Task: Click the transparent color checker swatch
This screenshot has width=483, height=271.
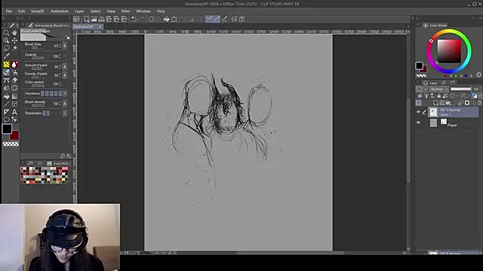Action: coord(11,144)
